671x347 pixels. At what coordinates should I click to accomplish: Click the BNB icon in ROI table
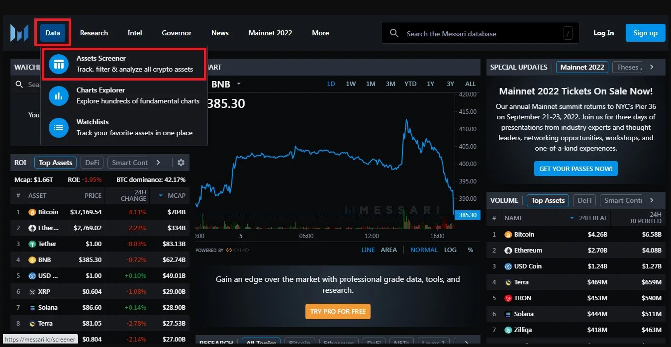32,260
